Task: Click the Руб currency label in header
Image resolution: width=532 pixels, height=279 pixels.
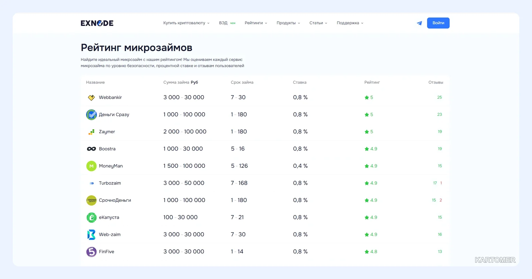Action: pyautogui.click(x=194, y=82)
